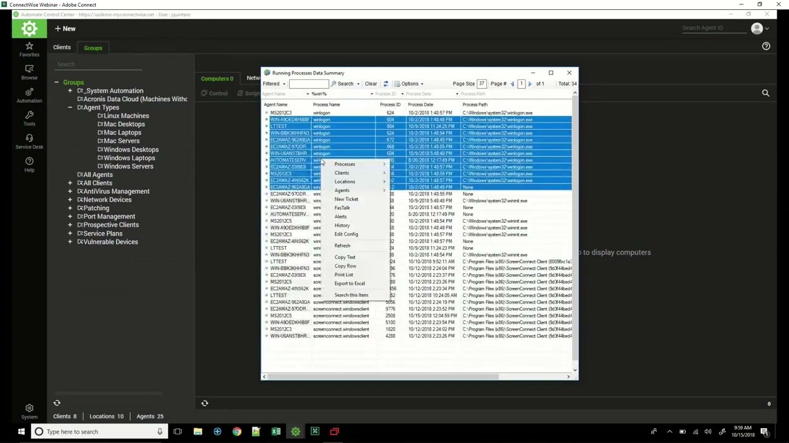The height and width of the screenshot is (443, 789).
Task: Click the Search button in data summary
Action: [x=342, y=84]
